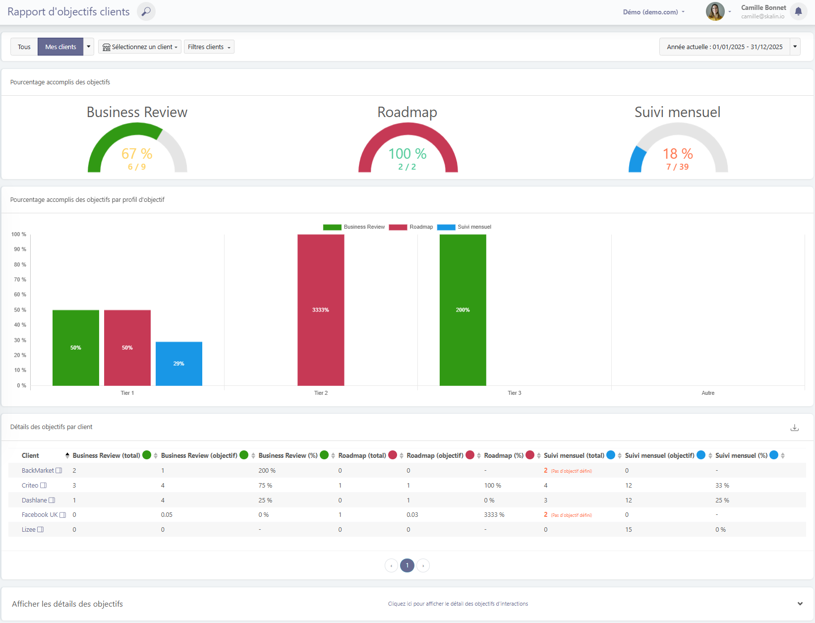Select Mes clients tab
The image size is (815, 623).
[60, 47]
